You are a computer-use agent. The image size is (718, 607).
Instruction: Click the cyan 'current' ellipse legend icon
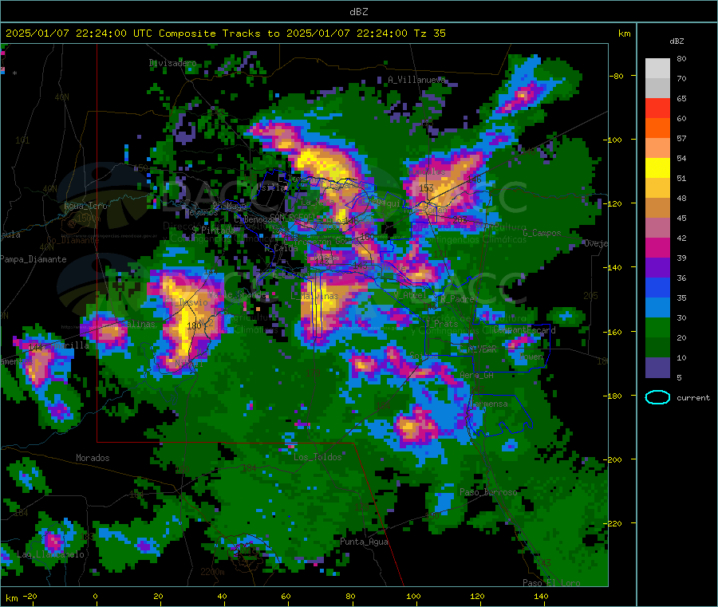click(657, 397)
